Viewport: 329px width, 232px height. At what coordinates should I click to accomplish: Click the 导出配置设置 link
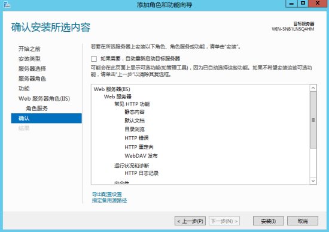107,194
